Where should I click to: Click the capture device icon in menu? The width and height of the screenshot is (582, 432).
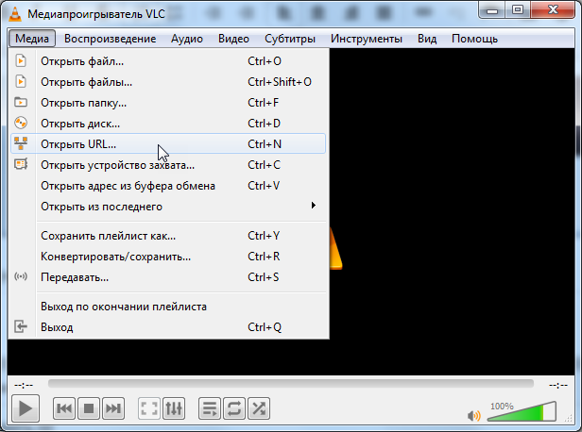(x=21, y=164)
